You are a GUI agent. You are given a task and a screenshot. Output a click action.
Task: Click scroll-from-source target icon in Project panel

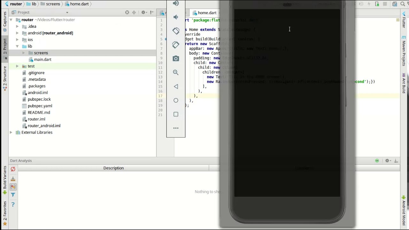click(x=127, y=12)
